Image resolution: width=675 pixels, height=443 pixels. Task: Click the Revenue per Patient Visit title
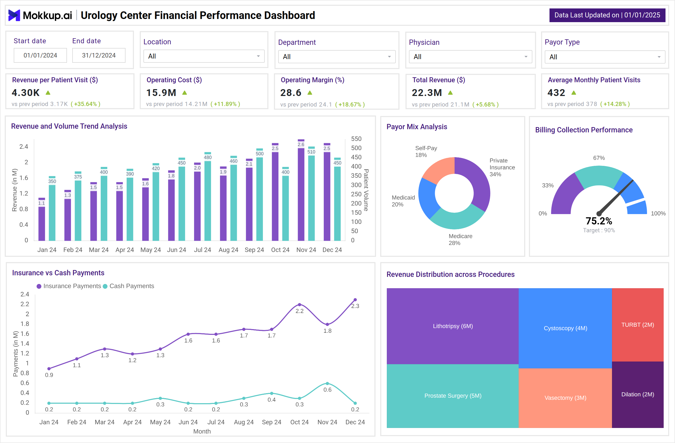[55, 80]
